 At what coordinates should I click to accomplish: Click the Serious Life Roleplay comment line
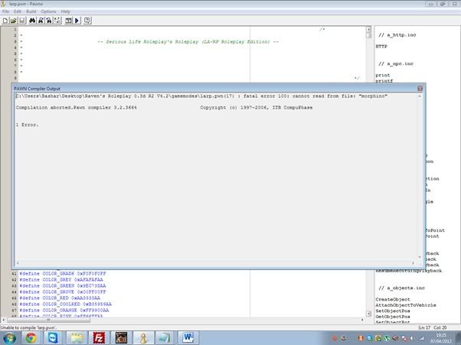pos(188,42)
